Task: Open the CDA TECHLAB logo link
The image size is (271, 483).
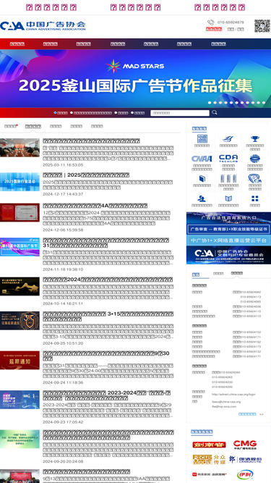Action: click(228, 159)
